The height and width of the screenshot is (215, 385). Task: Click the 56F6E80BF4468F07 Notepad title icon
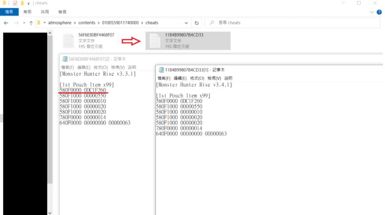coord(65,59)
